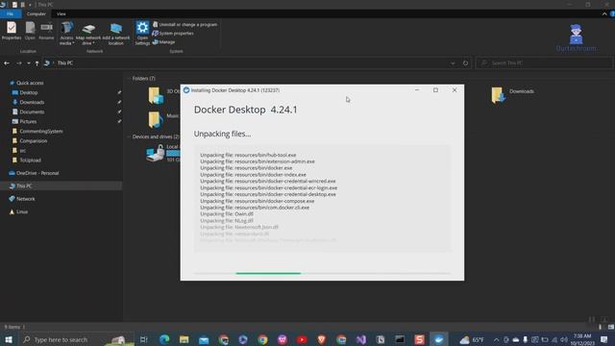Switch to the Computer ribbon tab
The image size is (615, 346).
coord(37,13)
